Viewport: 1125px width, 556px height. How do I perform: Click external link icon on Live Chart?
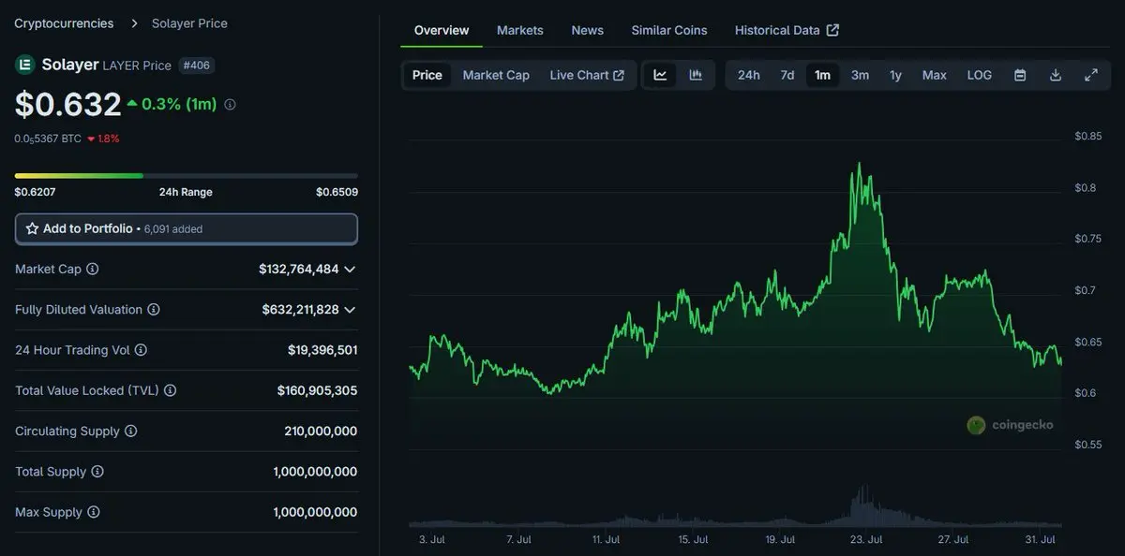[619, 75]
